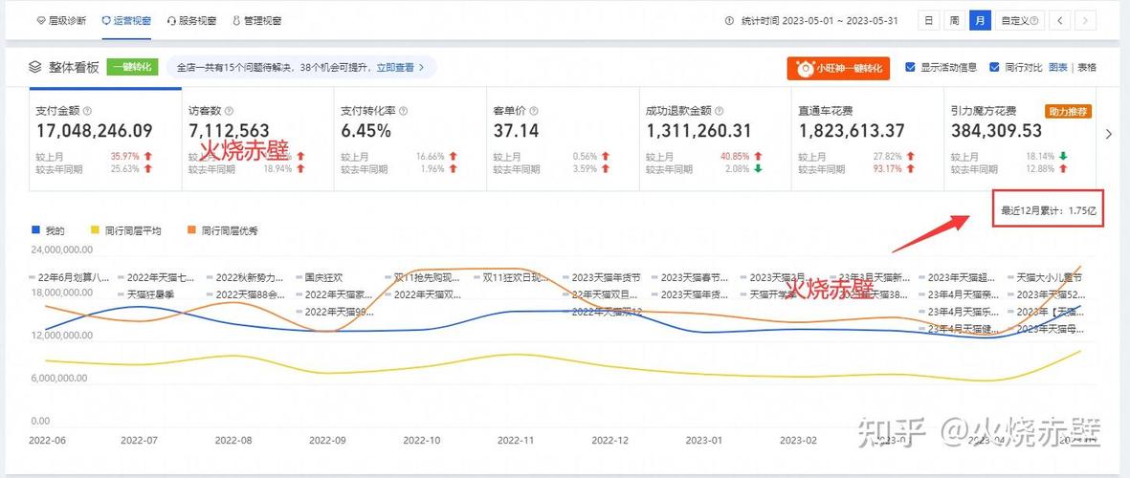Click 17,048,246.09 payment value
Viewport: 1130px width, 478px height.
pyautogui.click(x=94, y=131)
